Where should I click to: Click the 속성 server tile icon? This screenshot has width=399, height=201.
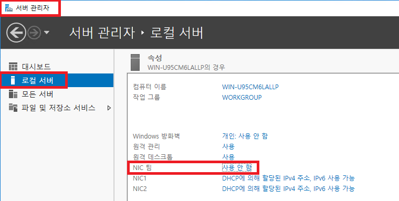pos(135,62)
